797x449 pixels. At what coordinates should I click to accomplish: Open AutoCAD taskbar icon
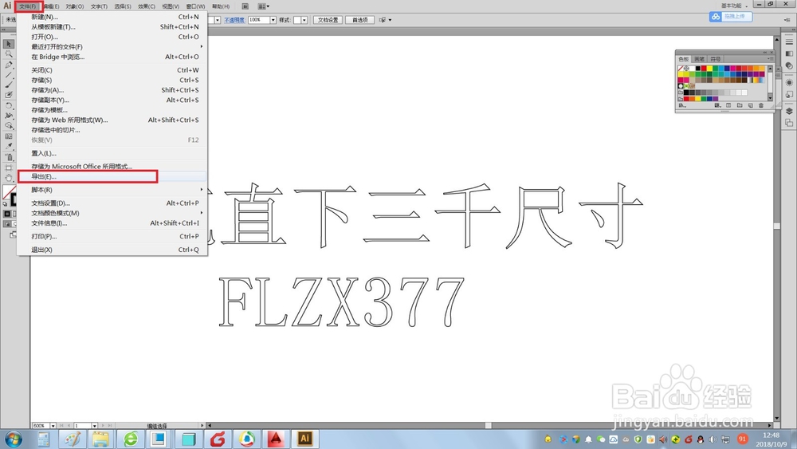(x=276, y=439)
